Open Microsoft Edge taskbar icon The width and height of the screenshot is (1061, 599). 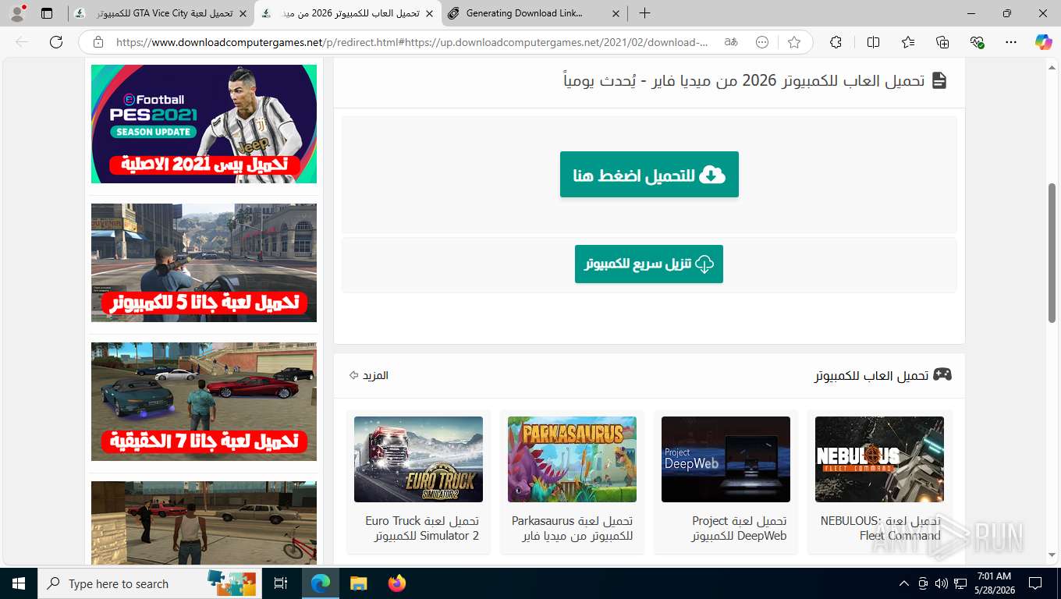pos(320,583)
